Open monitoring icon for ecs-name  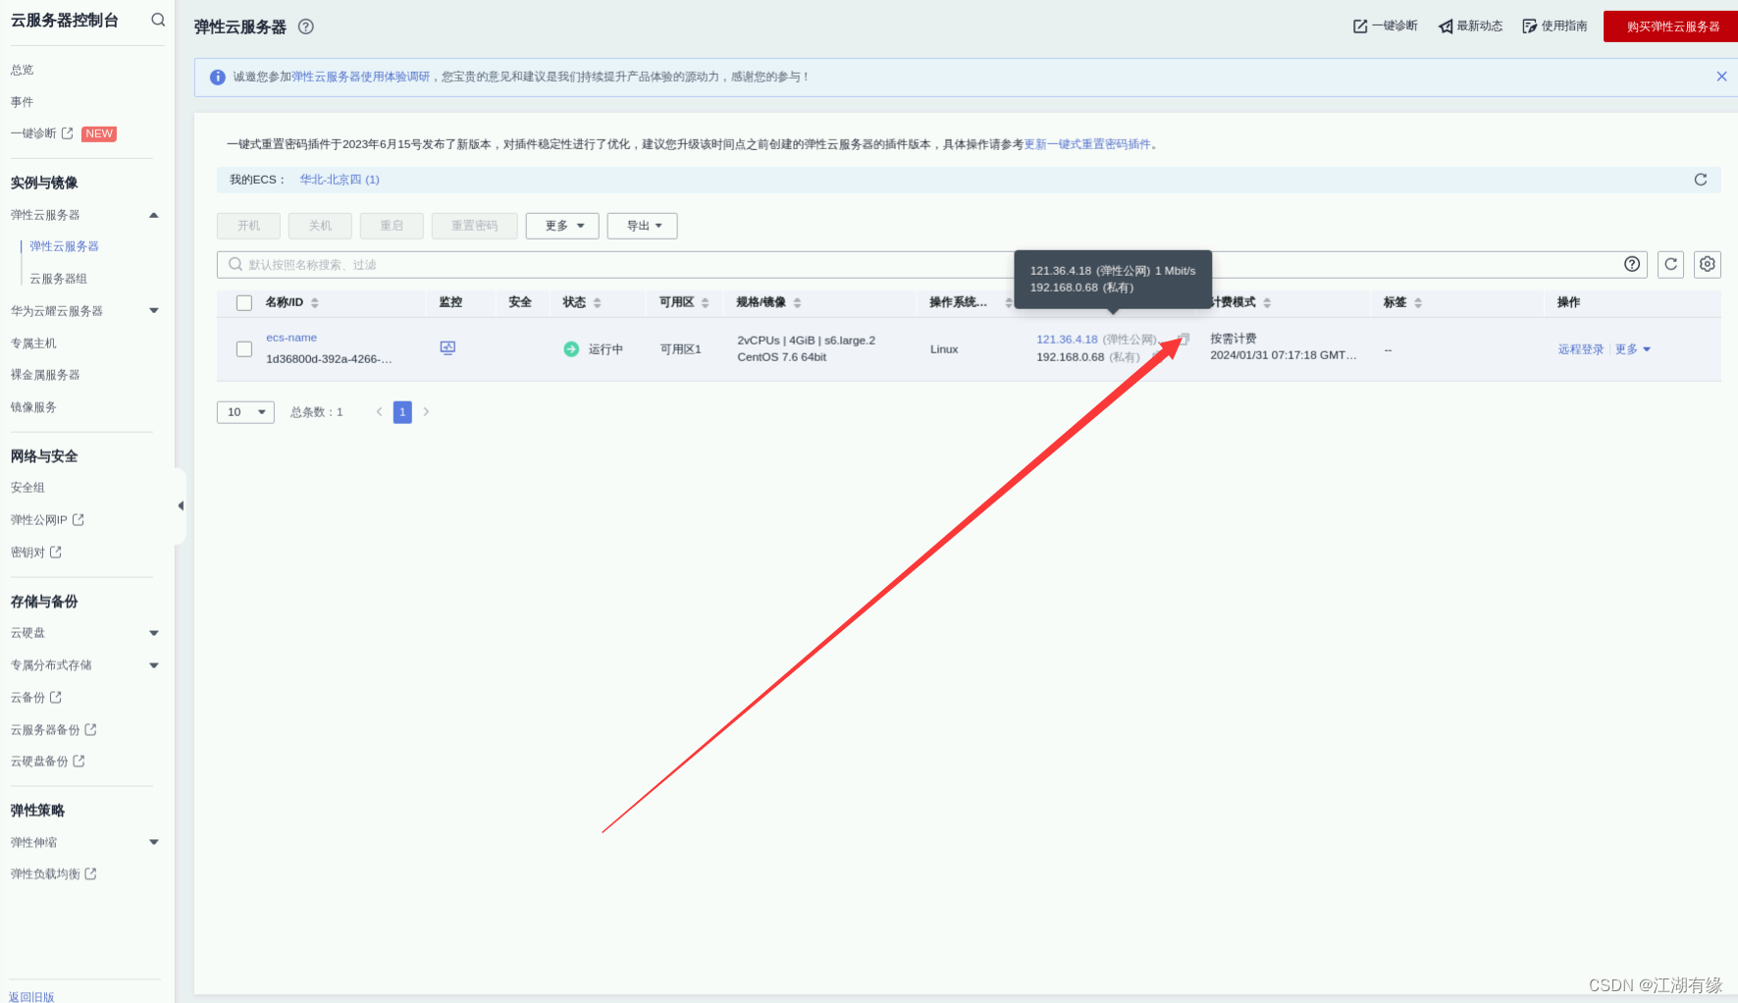[448, 347]
